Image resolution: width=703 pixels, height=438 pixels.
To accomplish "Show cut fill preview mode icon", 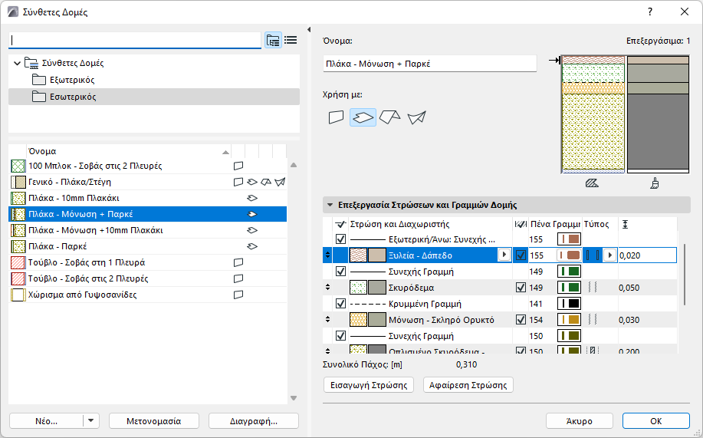I will (592, 183).
